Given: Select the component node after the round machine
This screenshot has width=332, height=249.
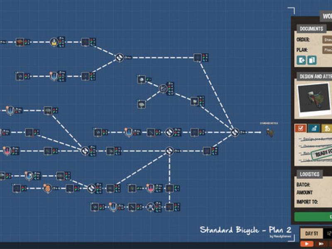Looking at the screenshot, I should click(194, 101).
